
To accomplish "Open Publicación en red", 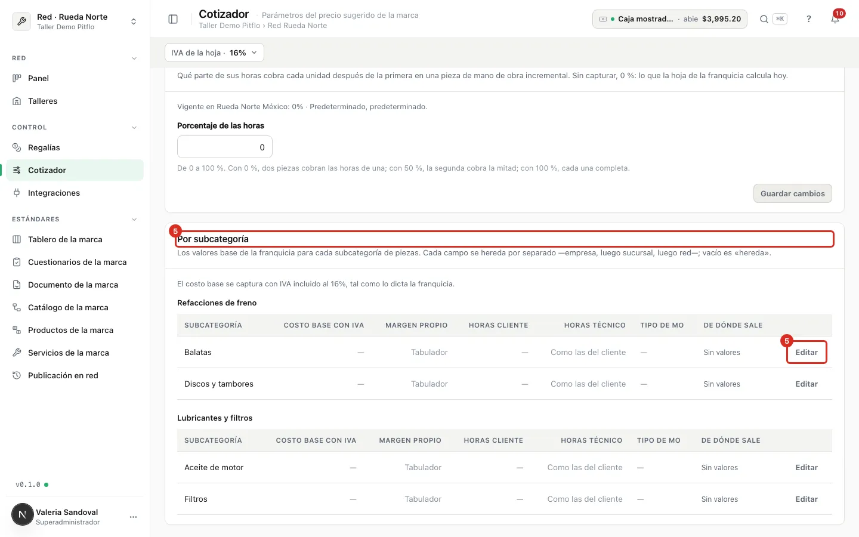I will [75, 375].
